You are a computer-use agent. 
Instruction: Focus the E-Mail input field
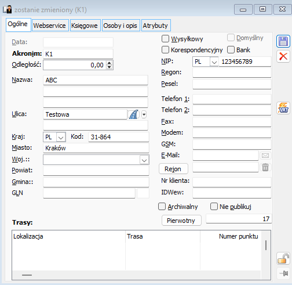(x=225, y=156)
